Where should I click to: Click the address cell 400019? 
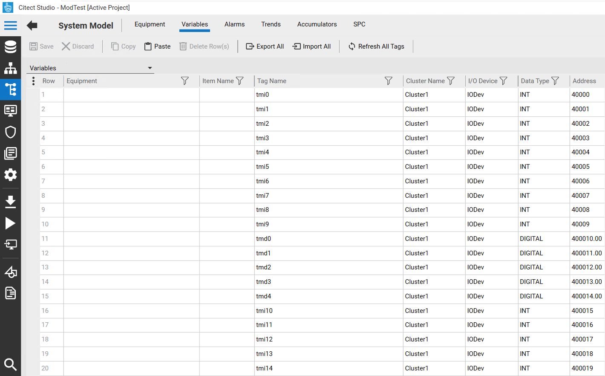tap(587, 368)
